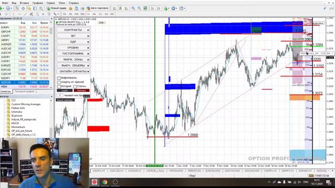Switch timeframe to D1
Viewport: 335px width, 188px height.
coord(100,14)
